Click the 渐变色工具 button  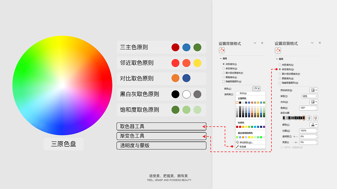point(161,136)
